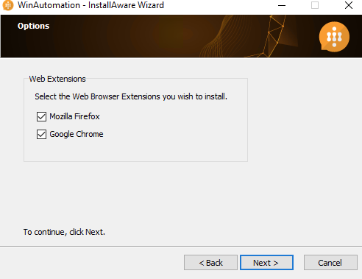
Task: Cancel the InstallAware wizard
Action: pyautogui.click(x=330, y=263)
